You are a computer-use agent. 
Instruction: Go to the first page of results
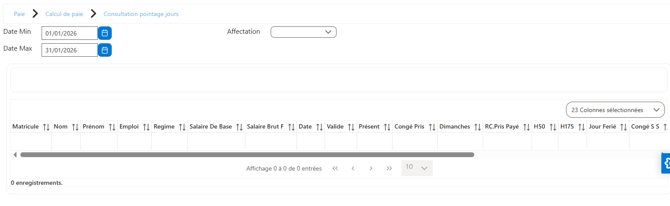pyautogui.click(x=335, y=168)
